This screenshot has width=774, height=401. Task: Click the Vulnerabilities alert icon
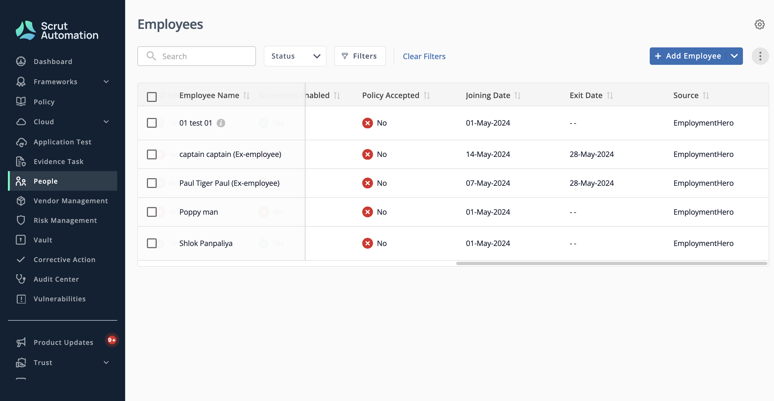click(21, 299)
